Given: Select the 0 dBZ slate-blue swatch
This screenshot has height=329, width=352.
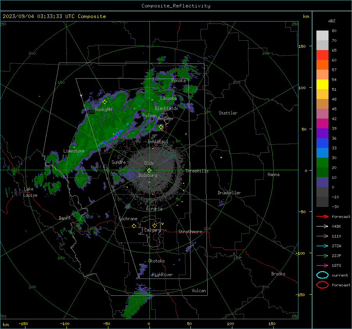Looking at the screenshot, I should click(322, 182).
